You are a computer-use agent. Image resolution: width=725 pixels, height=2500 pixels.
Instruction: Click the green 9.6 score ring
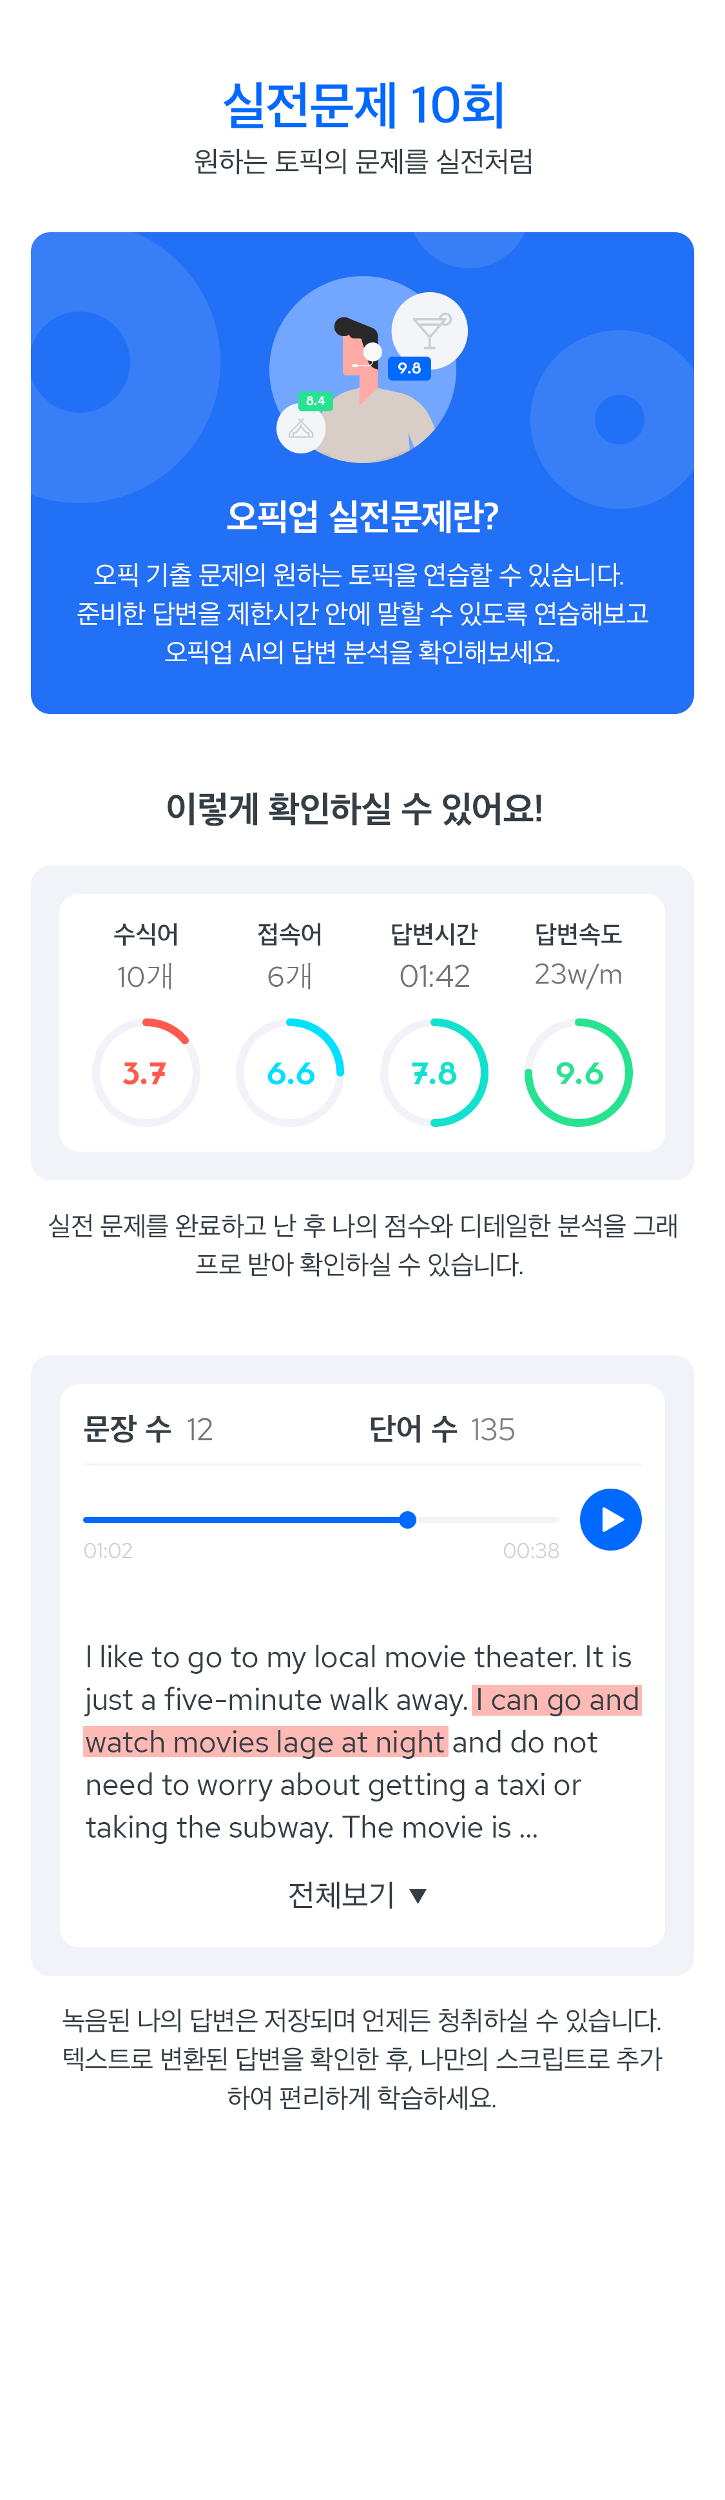click(579, 1073)
